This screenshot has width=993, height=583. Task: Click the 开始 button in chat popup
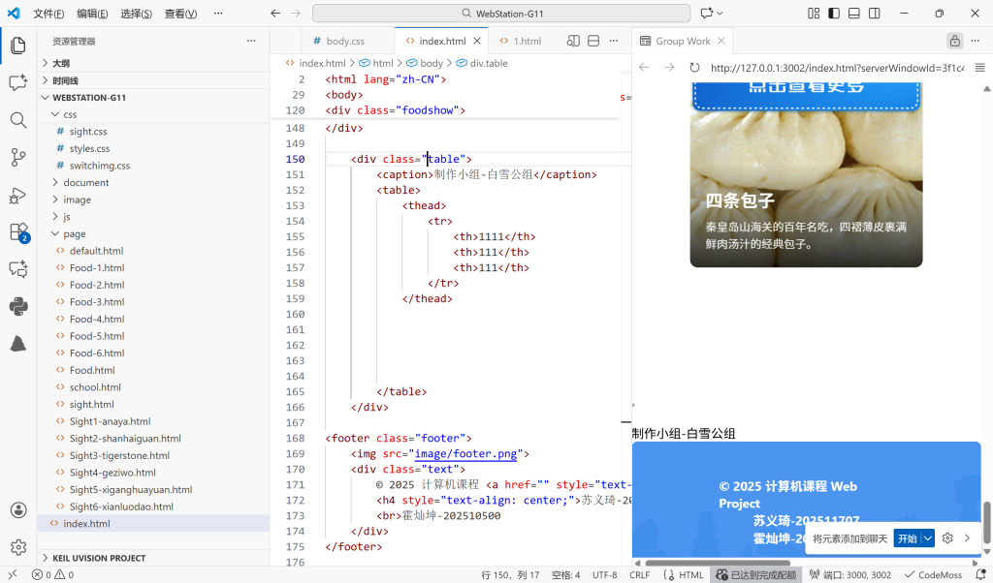tap(906, 538)
